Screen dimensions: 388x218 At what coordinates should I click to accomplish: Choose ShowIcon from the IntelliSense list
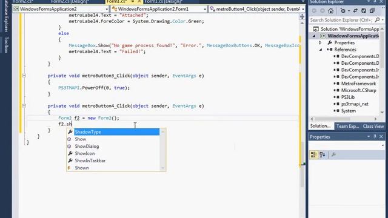pos(113,153)
